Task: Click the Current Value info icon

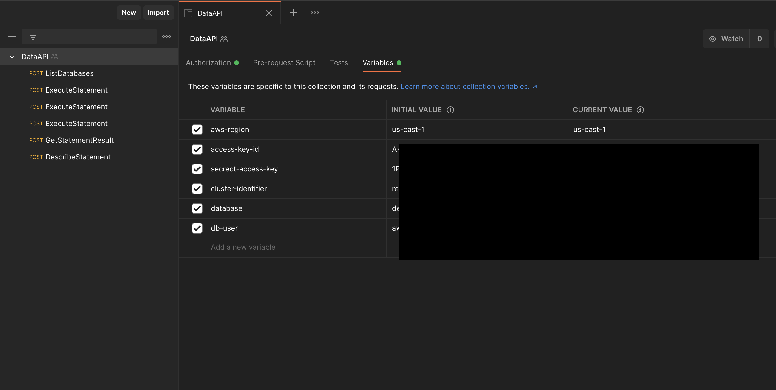Action: pyautogui.click(x=640, y=110)
